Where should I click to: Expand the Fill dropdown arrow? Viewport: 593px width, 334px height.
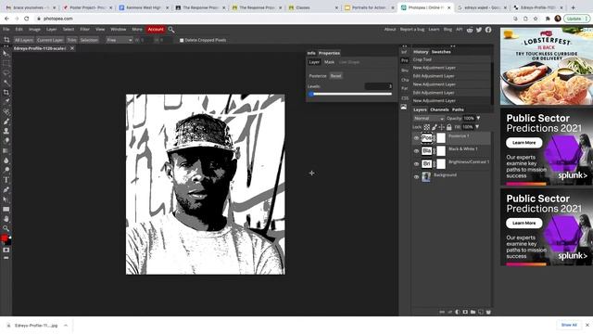click(477, 127)
